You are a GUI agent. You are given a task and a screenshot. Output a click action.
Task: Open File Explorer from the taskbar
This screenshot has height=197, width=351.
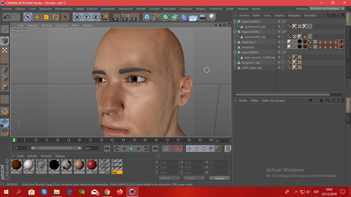coord(57,192)
